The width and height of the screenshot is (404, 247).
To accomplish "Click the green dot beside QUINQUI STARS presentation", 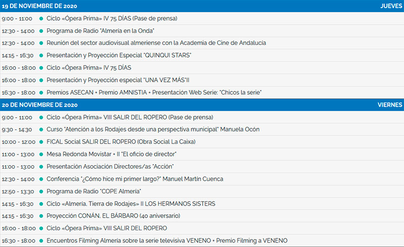I will click(41, 56).
